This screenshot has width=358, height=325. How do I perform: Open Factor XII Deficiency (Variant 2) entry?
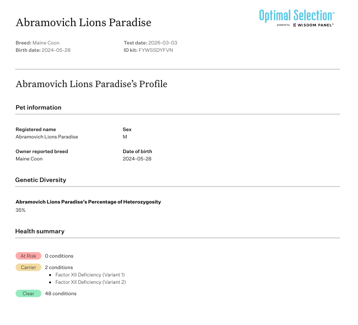(90, 282)
